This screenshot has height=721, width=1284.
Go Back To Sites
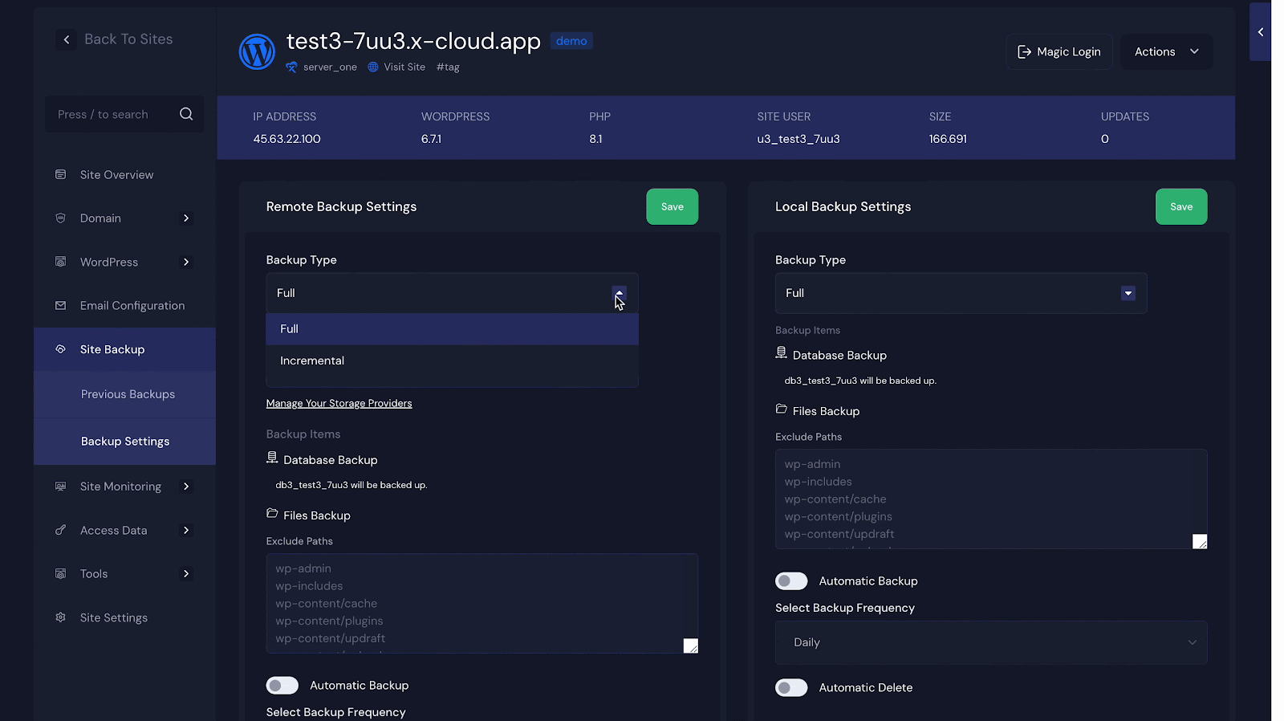tap(128, 39)
